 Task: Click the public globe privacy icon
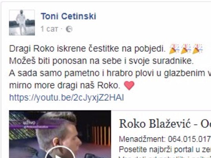click(x=69, y=29)
